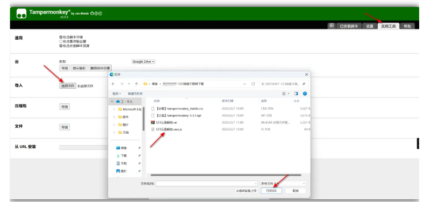This screenshot has height=202, width=424.
Task: Open the 帮助 tab
Action: 407,26
